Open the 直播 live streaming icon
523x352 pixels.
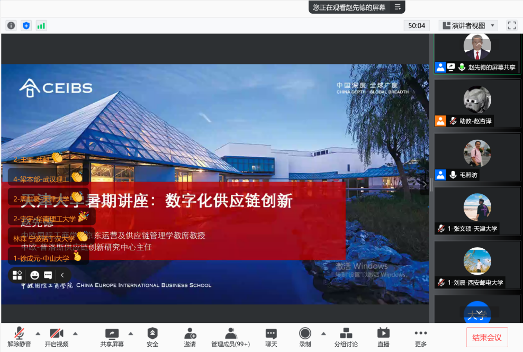pyautogui.click(x=383, y=337)
